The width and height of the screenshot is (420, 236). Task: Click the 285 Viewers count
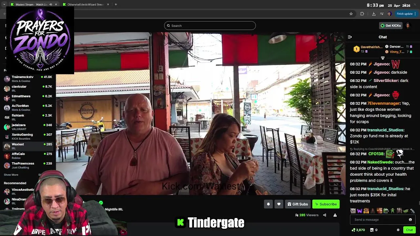(x=307, y=215)
